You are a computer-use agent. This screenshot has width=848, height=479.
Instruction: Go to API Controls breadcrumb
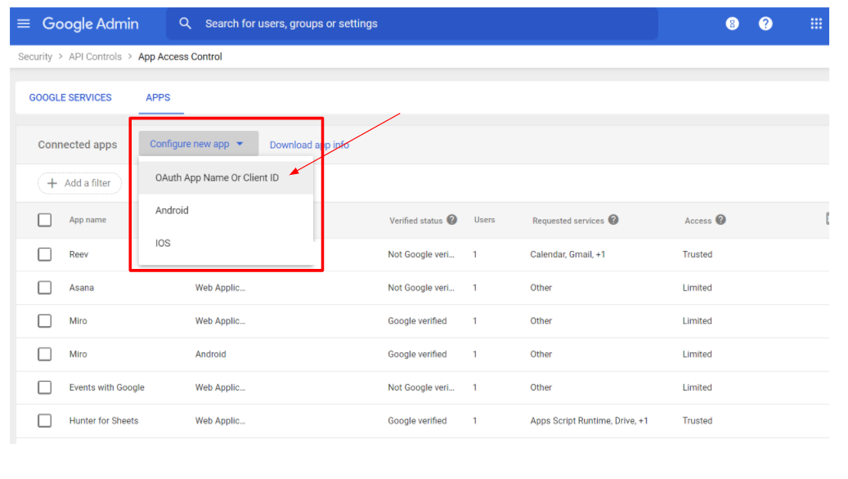pos(95,56)
